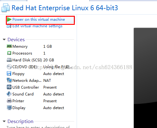
Task: Click the CD/DVD (IDE) disc icon
Action: [9, 67]
